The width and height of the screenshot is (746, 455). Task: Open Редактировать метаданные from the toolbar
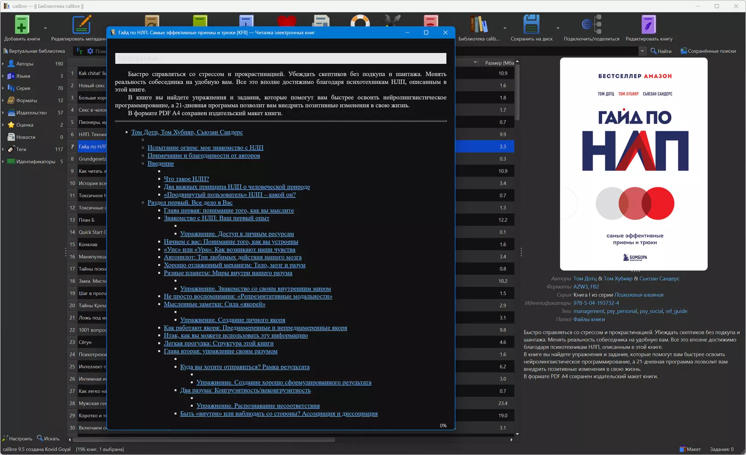[81, 25]
